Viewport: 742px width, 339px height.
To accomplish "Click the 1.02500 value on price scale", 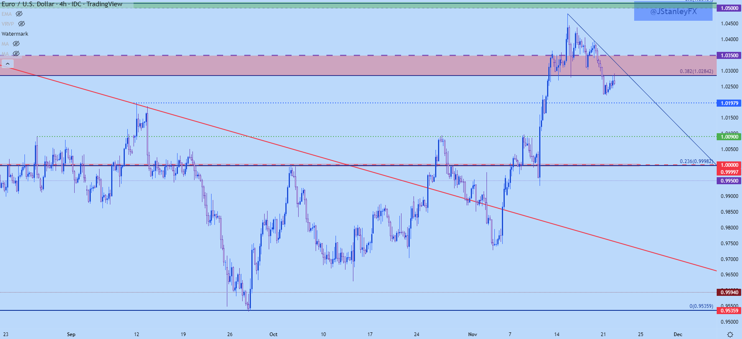I will click(729, 87).
